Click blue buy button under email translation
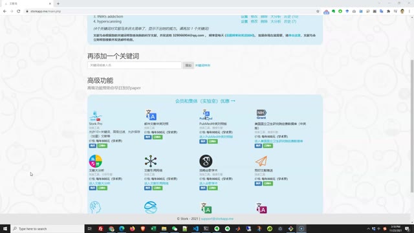Viewport: 414px width, 233px height. coord(147,137)
